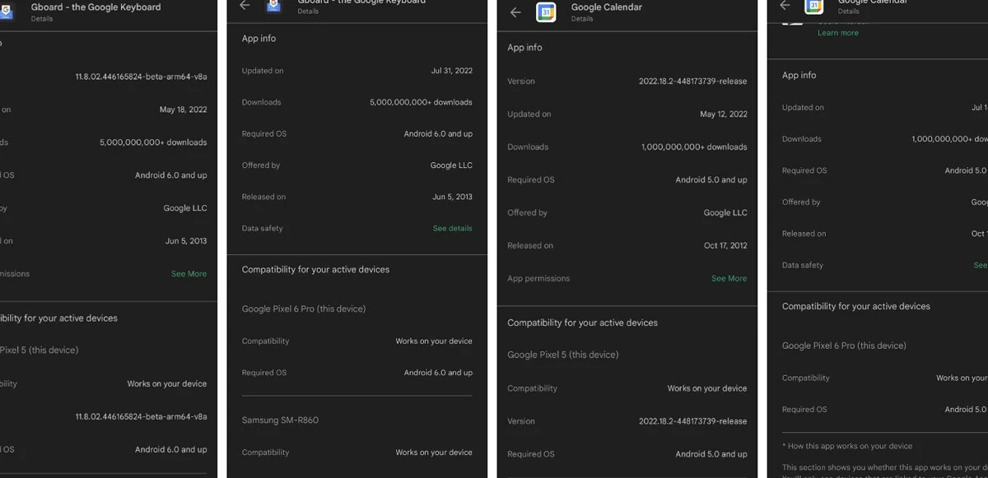Image resolution: width=988 pixels, height=478 pixels.
Task: Open See details under Data safety
Action: pyautogui.click(x=452, y=229)
